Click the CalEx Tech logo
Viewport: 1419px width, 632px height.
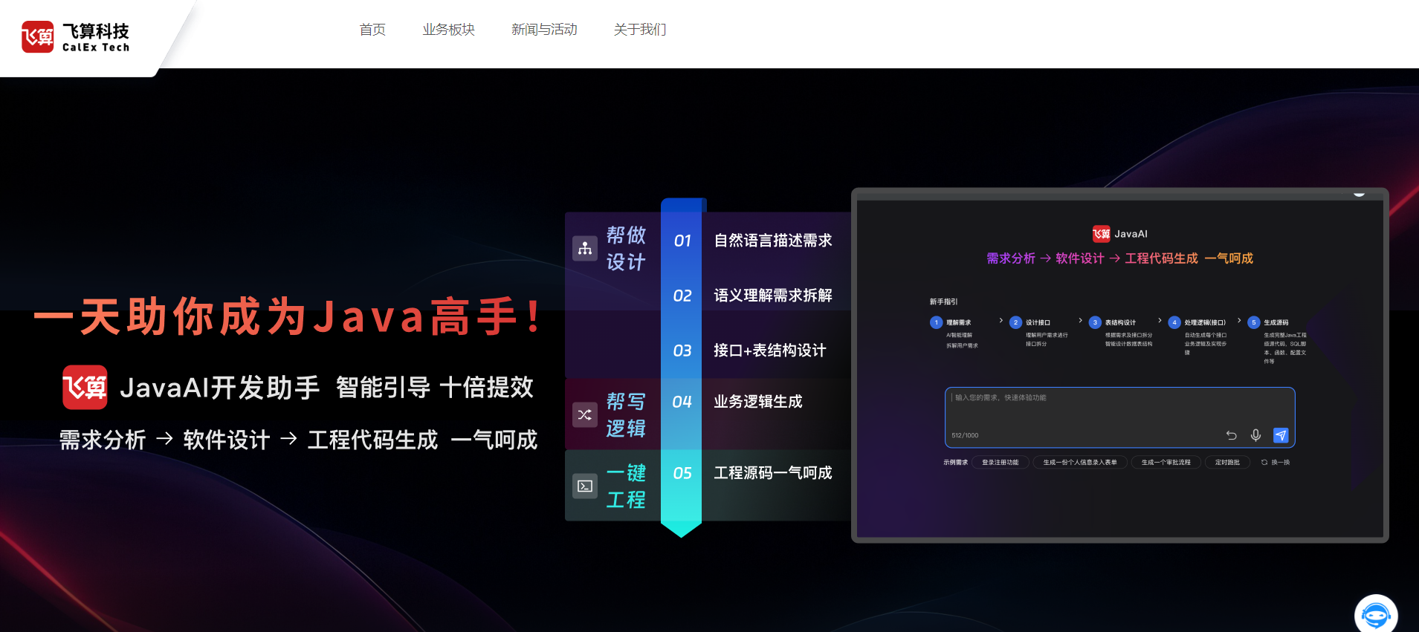pyautogui.click(x=76, y=36)
